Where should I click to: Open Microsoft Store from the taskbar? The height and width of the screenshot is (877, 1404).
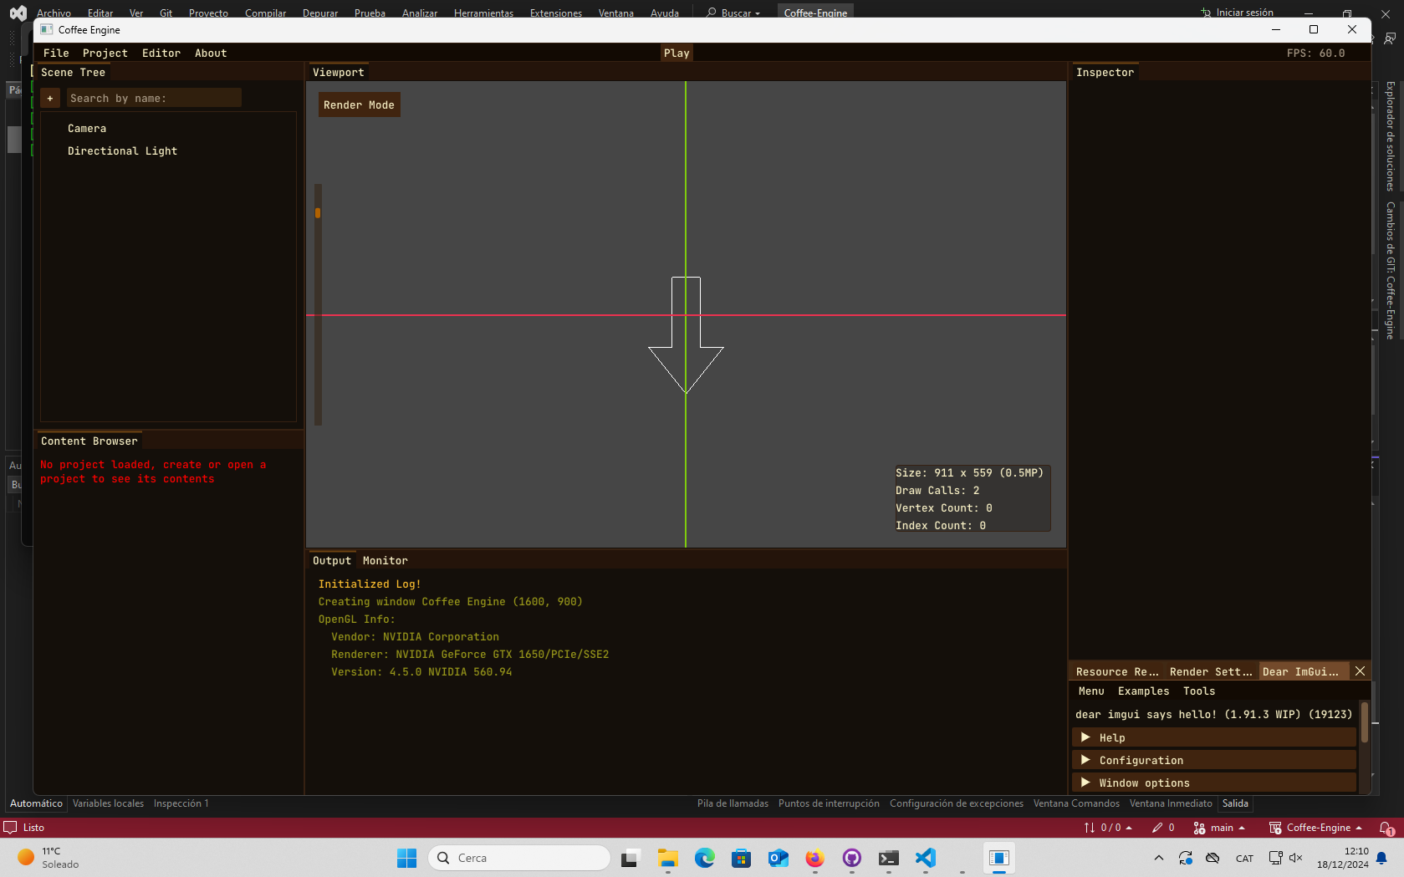pos(741,858)
